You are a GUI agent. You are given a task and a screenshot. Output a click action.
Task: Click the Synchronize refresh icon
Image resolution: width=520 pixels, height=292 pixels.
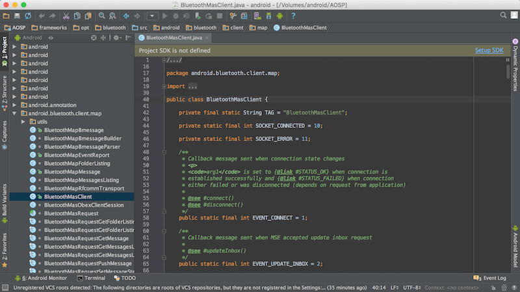[28, 16]
